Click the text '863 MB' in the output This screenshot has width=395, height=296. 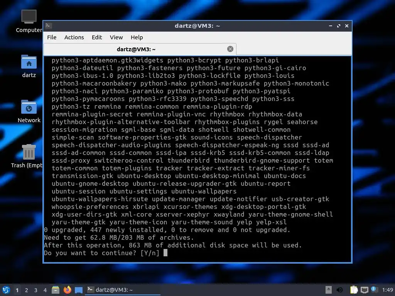[x=140, y=245]
